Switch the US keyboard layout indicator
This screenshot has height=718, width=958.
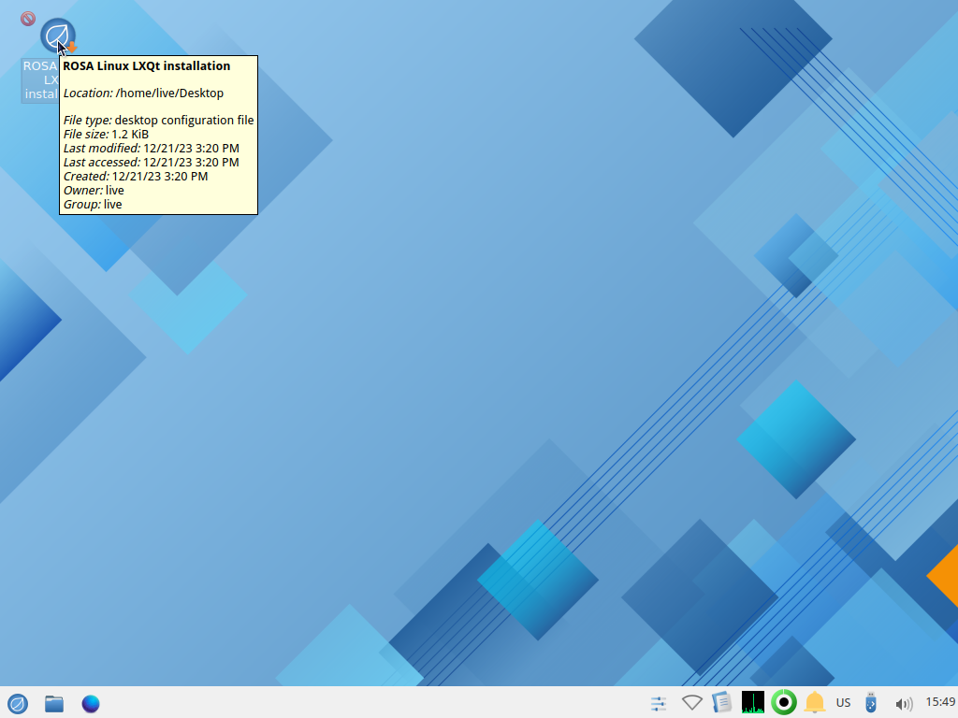coord(843,703)
